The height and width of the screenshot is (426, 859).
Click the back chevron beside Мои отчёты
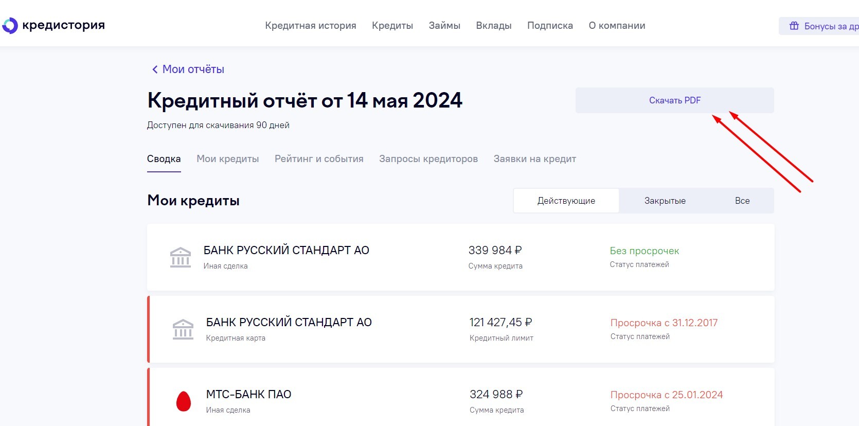click(x=154, y=69)
